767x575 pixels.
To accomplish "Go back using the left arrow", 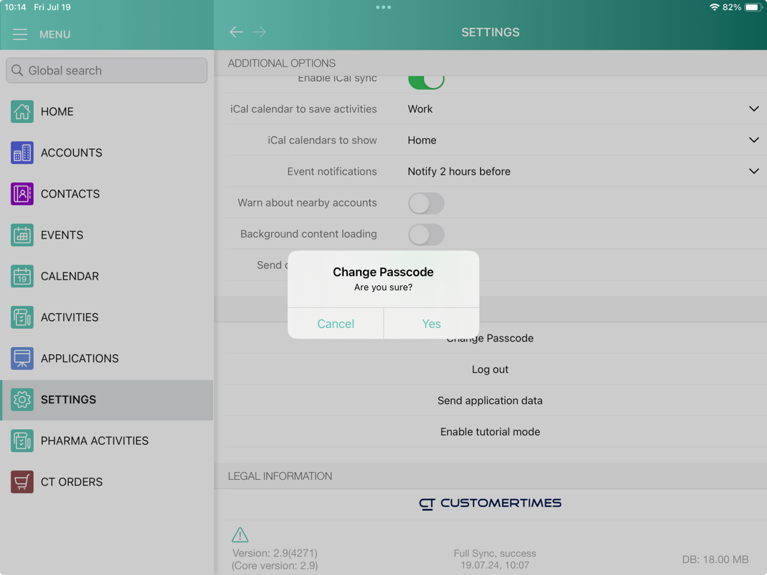I will (x=236, y=32).
